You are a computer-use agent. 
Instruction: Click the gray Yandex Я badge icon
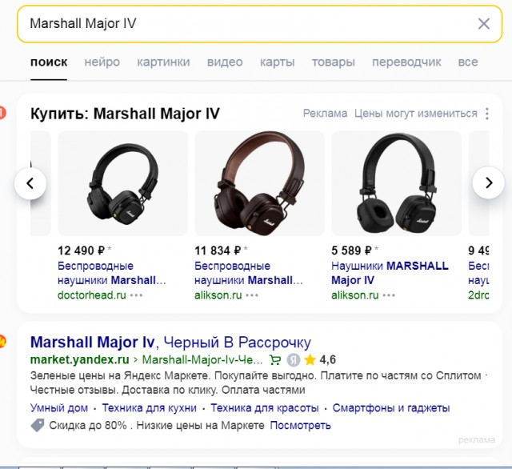tap(294, 360)
